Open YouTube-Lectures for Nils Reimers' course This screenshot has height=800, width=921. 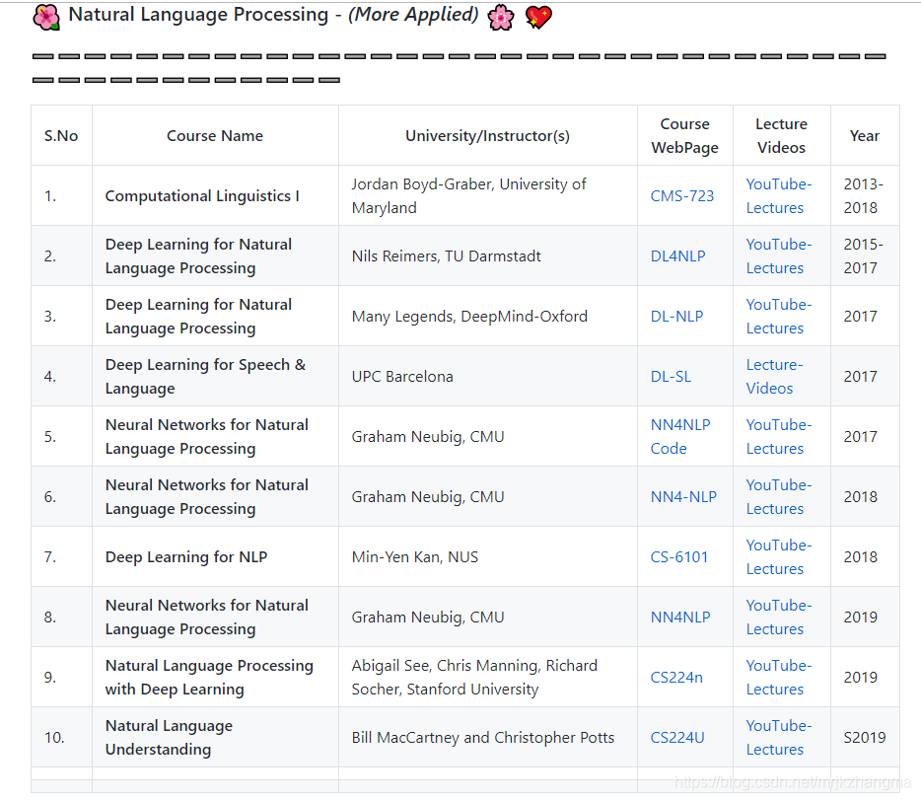[779, 256]
